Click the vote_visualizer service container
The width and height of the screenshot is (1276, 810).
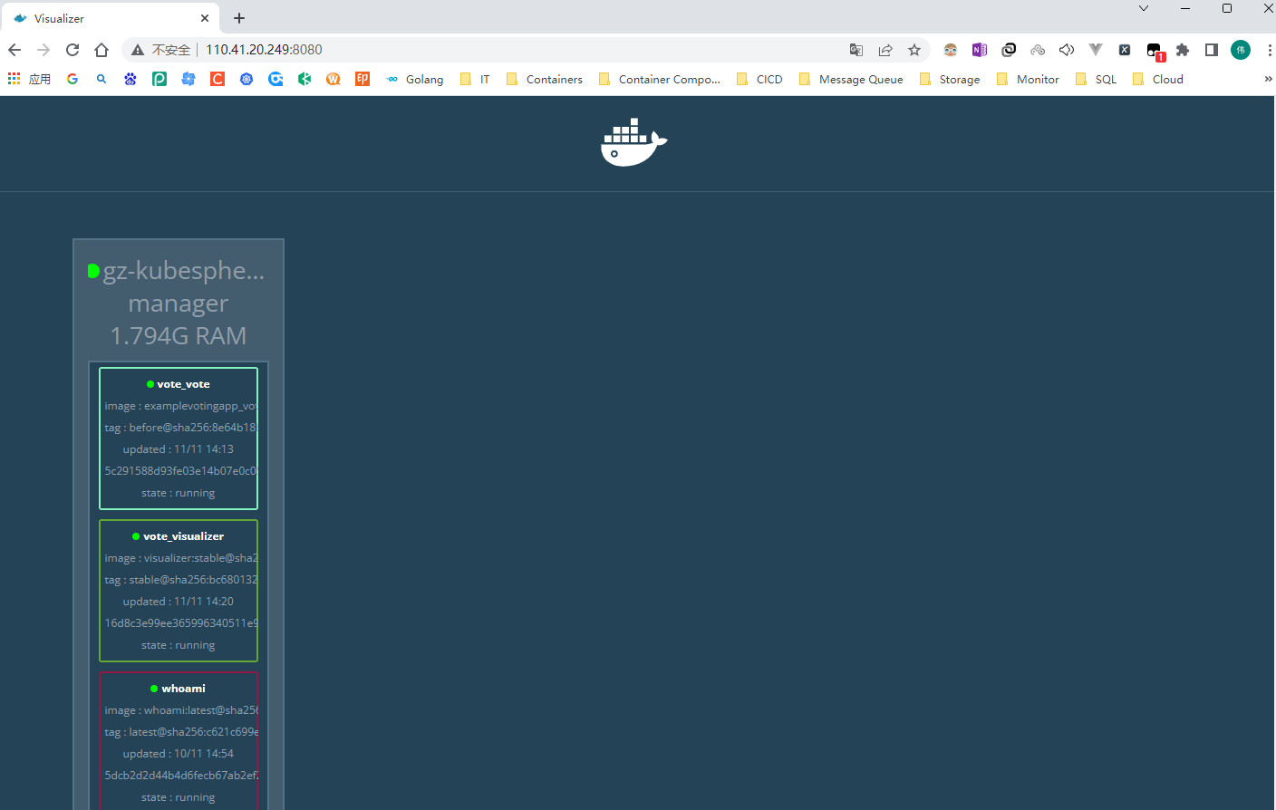[179, 591]
